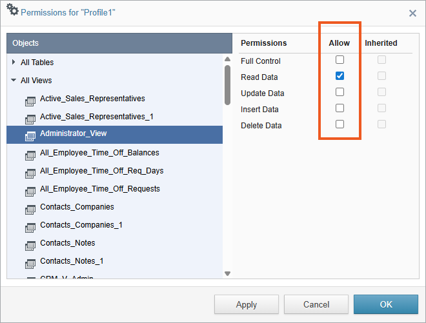This screenshot has height=323, width=426.
Task: Close the Permissions for Profile1 dialog
Action: 412,13
